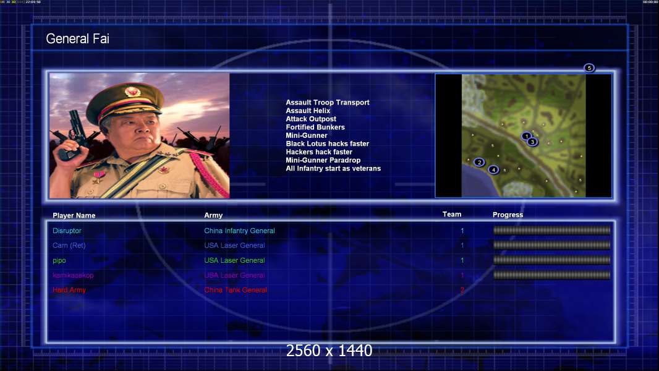Image resolution: width=659 pixels, height=371 pixels.
Task: Select player name "Cam (Ret)"
Action: (x=69, y=245)
